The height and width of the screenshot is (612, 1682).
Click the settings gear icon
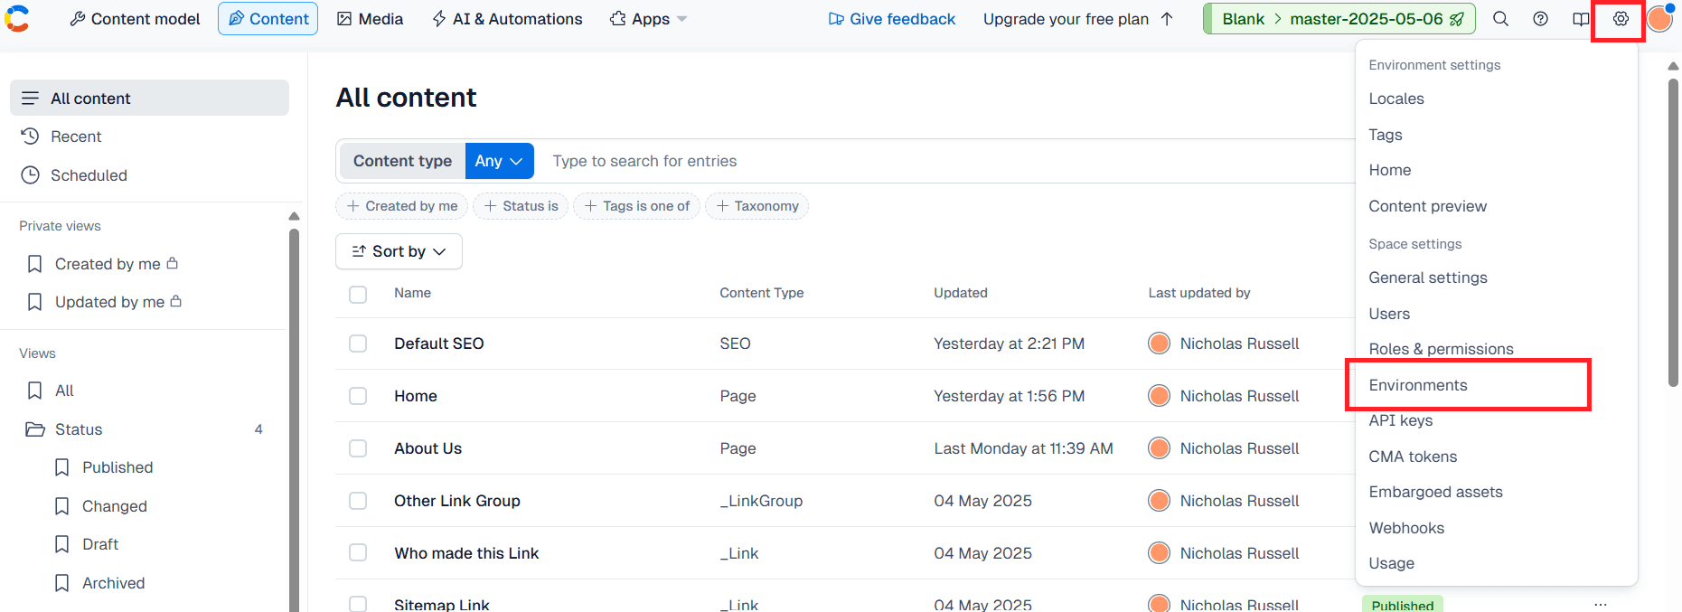click(1621, 19)
